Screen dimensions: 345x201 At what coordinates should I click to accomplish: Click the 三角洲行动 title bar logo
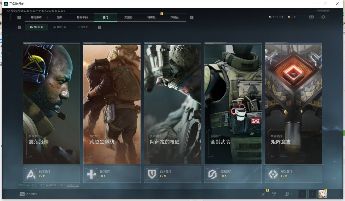pyautogui.click(x=6, y=4)
